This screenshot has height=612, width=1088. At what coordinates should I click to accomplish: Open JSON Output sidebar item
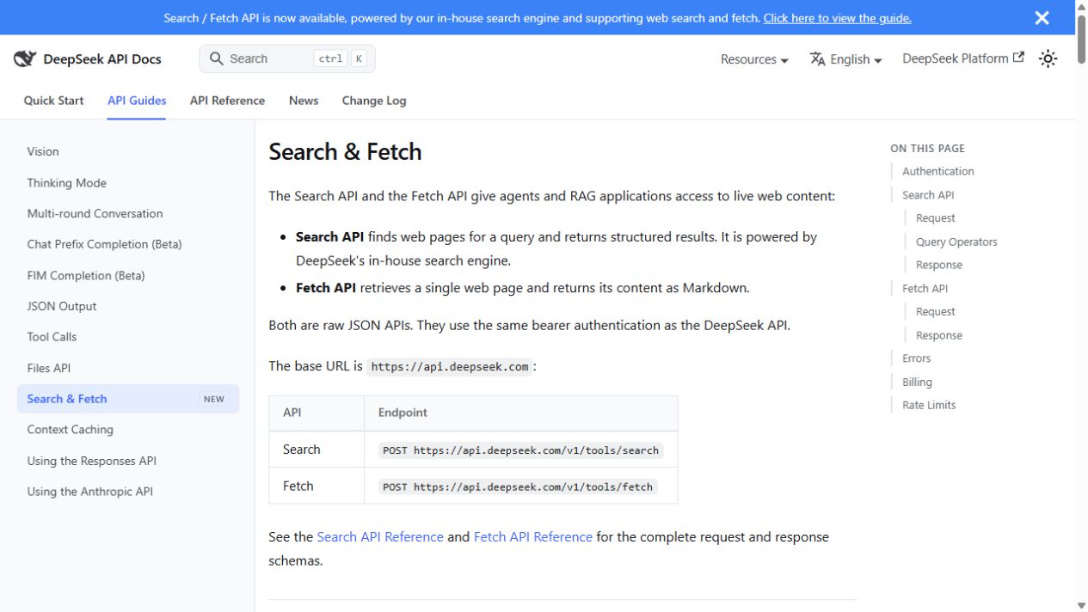pos(128,306)
